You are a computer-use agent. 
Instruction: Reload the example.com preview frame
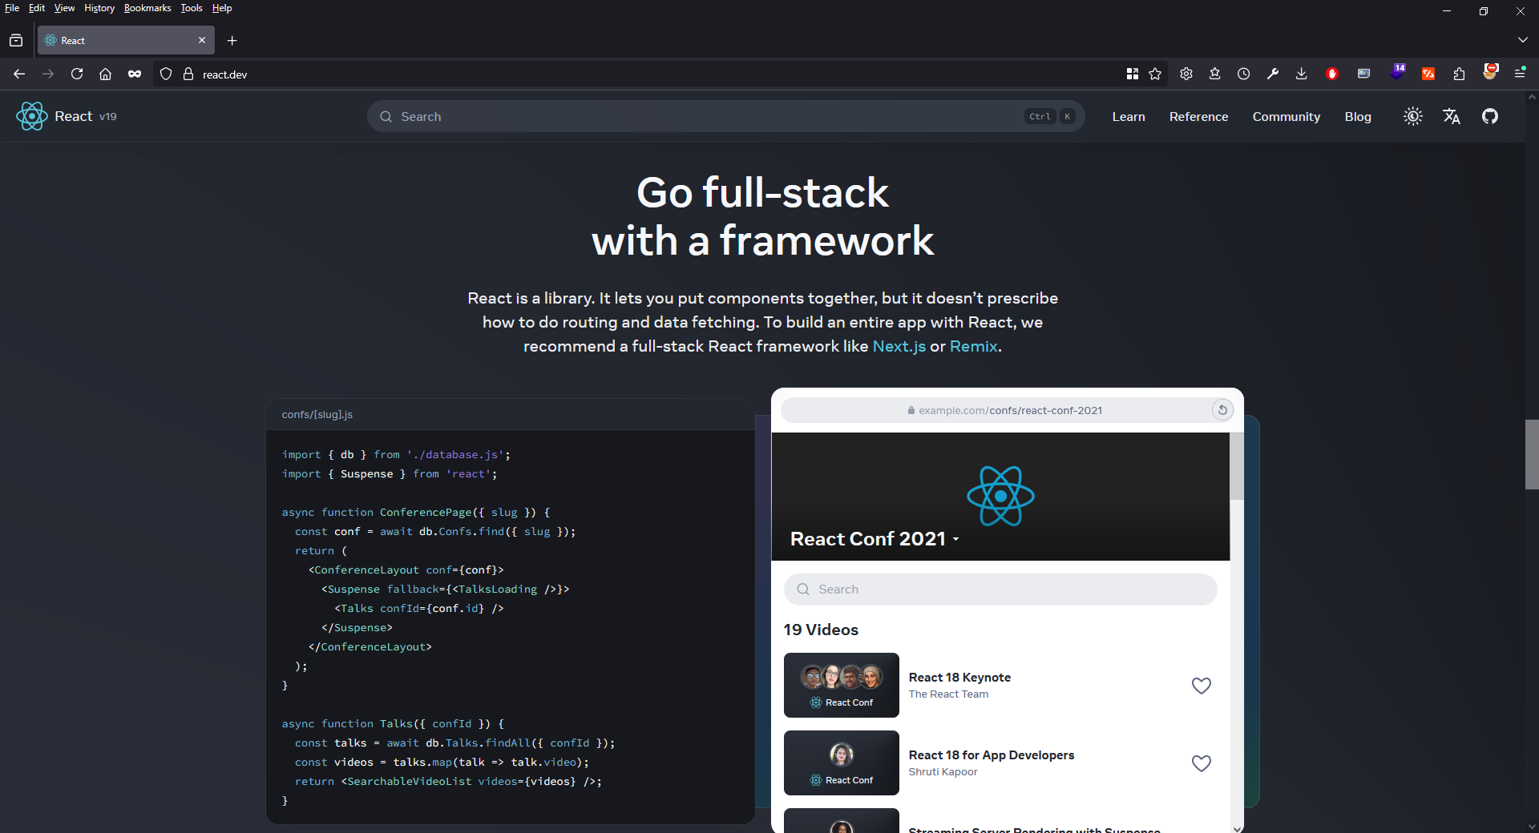click(x=1222, y=410)
